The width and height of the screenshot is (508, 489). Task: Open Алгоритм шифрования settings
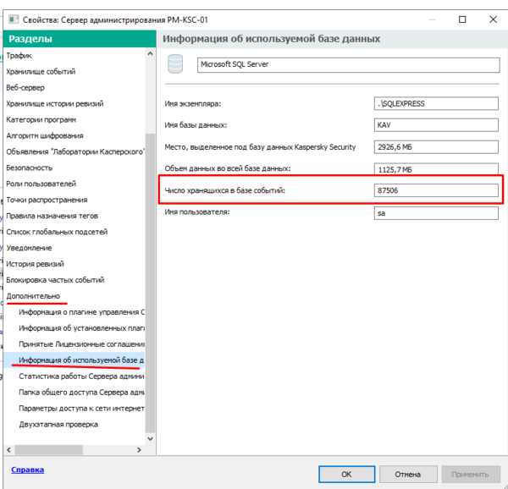pyautogui.click(x=45, y=136)
